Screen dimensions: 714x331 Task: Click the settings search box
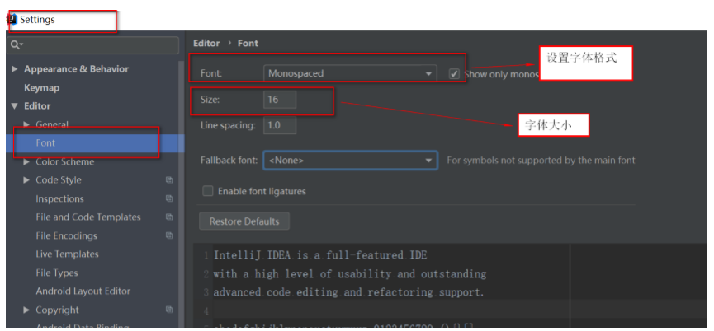[93, 45]
